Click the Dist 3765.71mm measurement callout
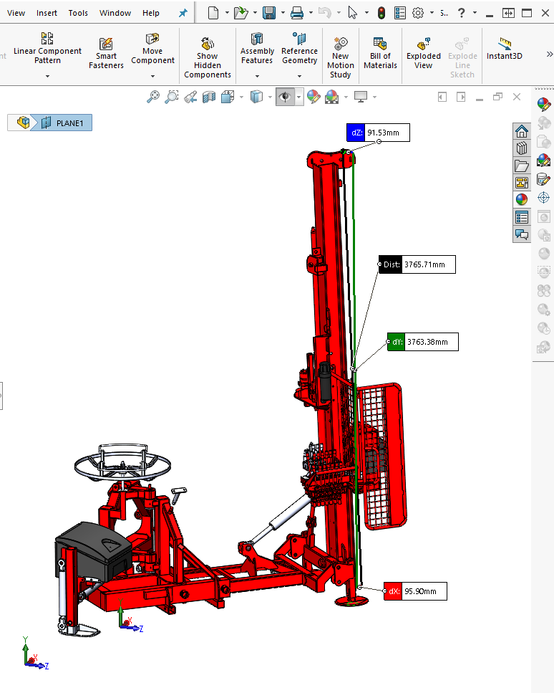This screenshot has height=693, width=554. pos(417,264)
